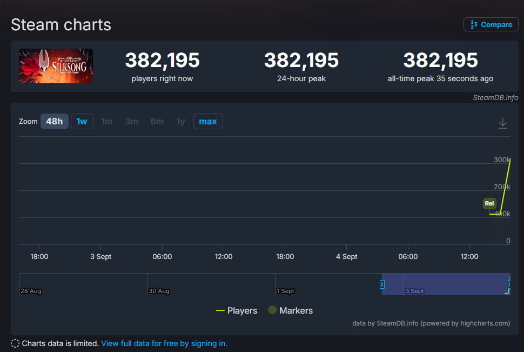The image size is (524, 352).
Task: Click the 30 Aug navigator label
Action: pos(159,291)
